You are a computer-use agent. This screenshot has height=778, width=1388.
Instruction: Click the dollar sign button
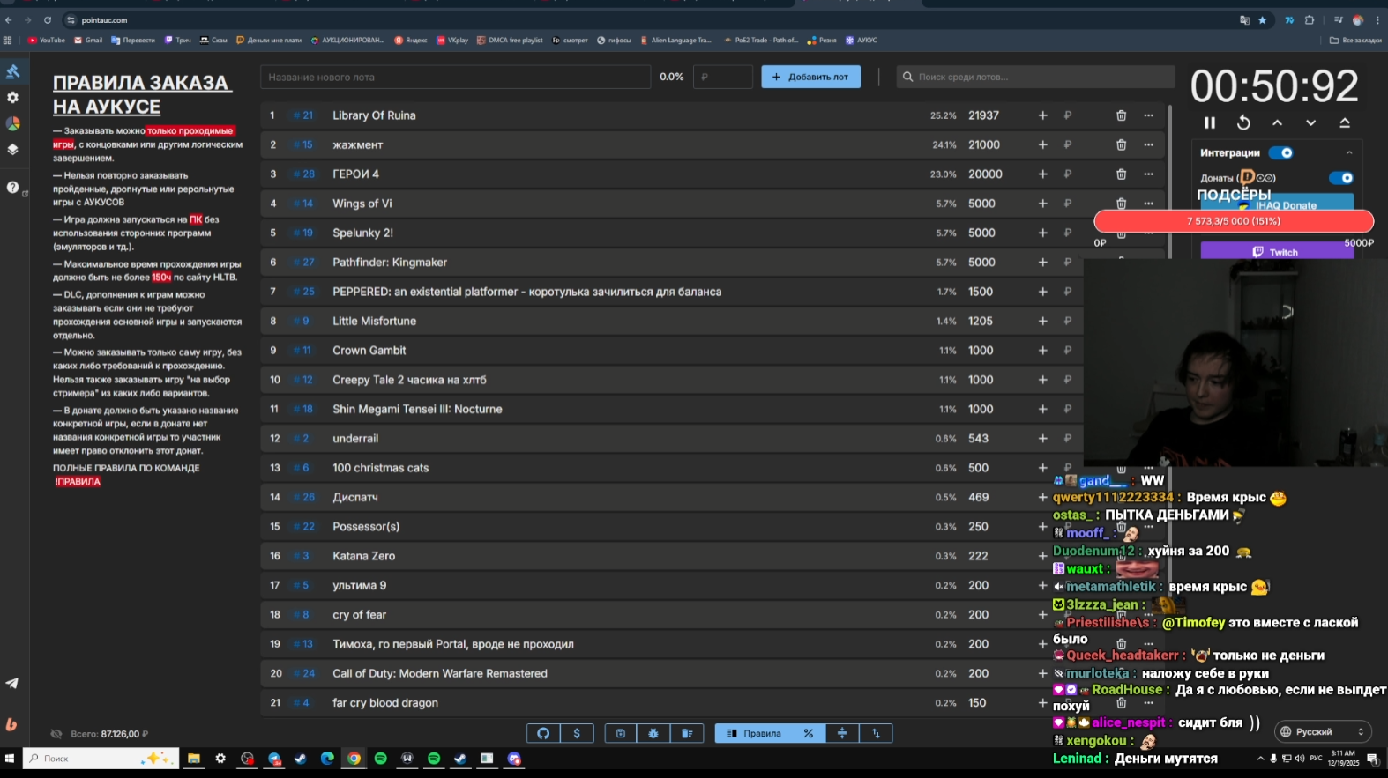coord(577,733)
